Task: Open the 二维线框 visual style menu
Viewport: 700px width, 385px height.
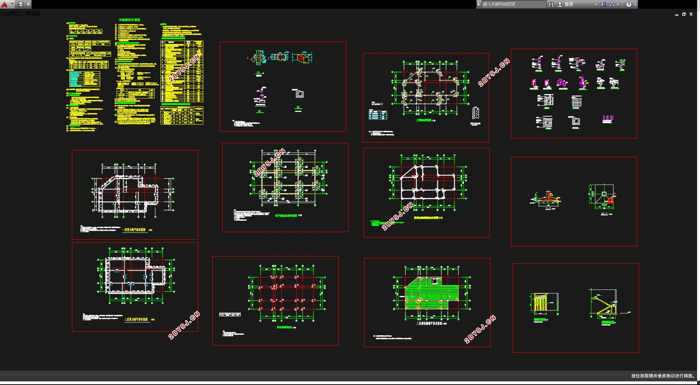Action: pyautogui.click(x=29, y=14)
